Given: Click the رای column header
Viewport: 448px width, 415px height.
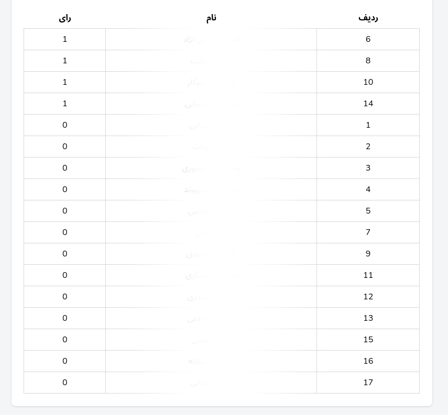Looking at the screenshot, I should coord(65,18).
